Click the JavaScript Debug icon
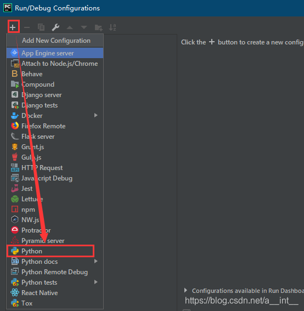This screenshot has width=304, height=311. click(15, 178)
